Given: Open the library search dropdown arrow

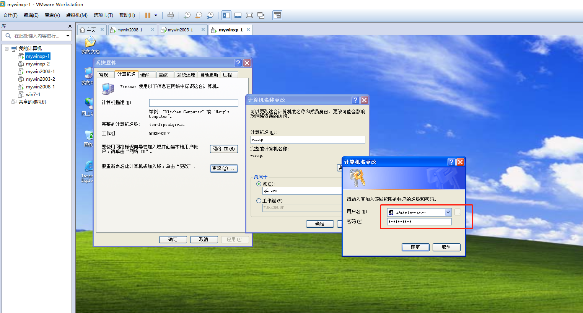Looking at the screenshot, I should pos(68,36).
